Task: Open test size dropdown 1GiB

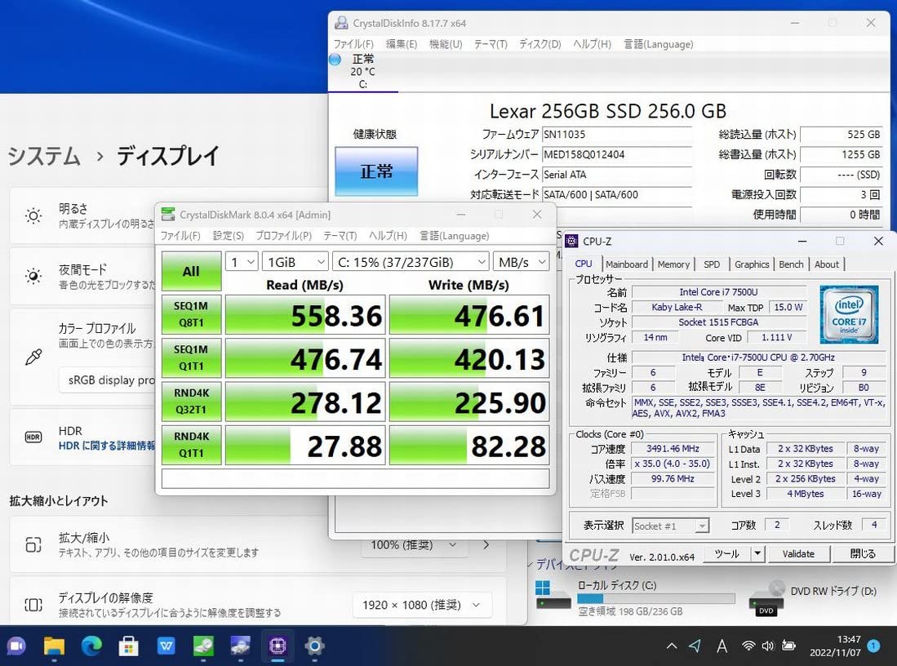Action: click(295, 262)
